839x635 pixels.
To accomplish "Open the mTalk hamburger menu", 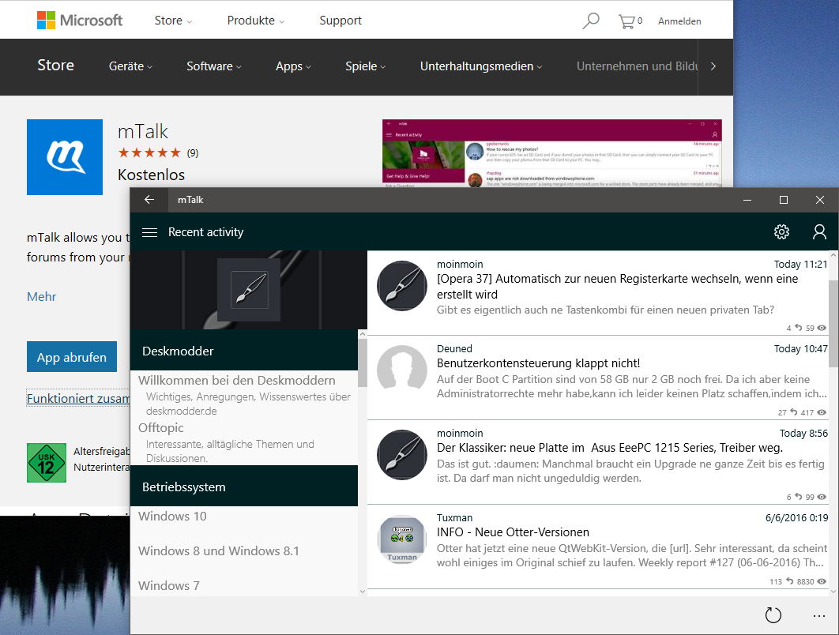I will 150,232.
